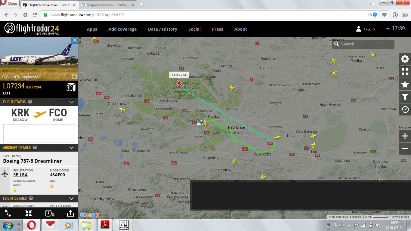Launch the 3D view icon

(x=71, y=87)
